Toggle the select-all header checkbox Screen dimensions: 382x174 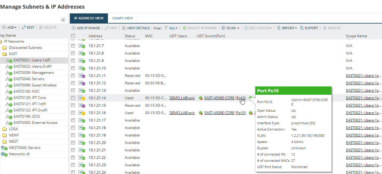[x=73, y=36]
